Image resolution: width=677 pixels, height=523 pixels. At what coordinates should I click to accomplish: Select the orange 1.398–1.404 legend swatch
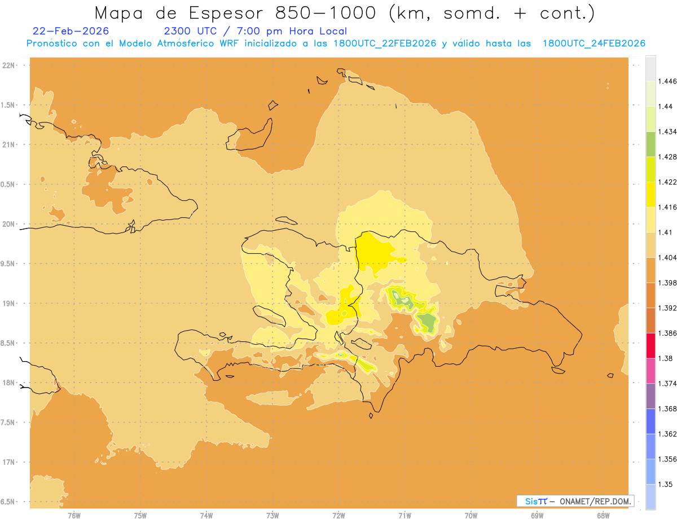tap(650, 270)
